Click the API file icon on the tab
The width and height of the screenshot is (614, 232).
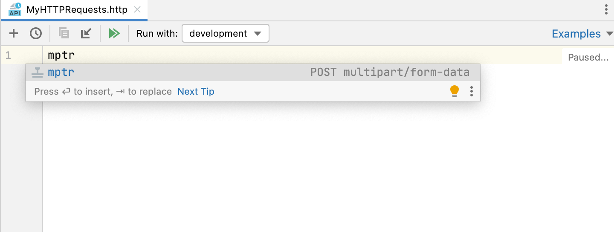coord(15,9)
